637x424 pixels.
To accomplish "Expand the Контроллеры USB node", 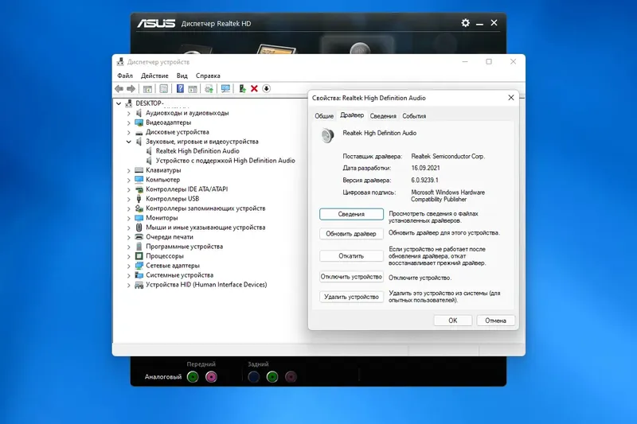I will click(129, 199).
